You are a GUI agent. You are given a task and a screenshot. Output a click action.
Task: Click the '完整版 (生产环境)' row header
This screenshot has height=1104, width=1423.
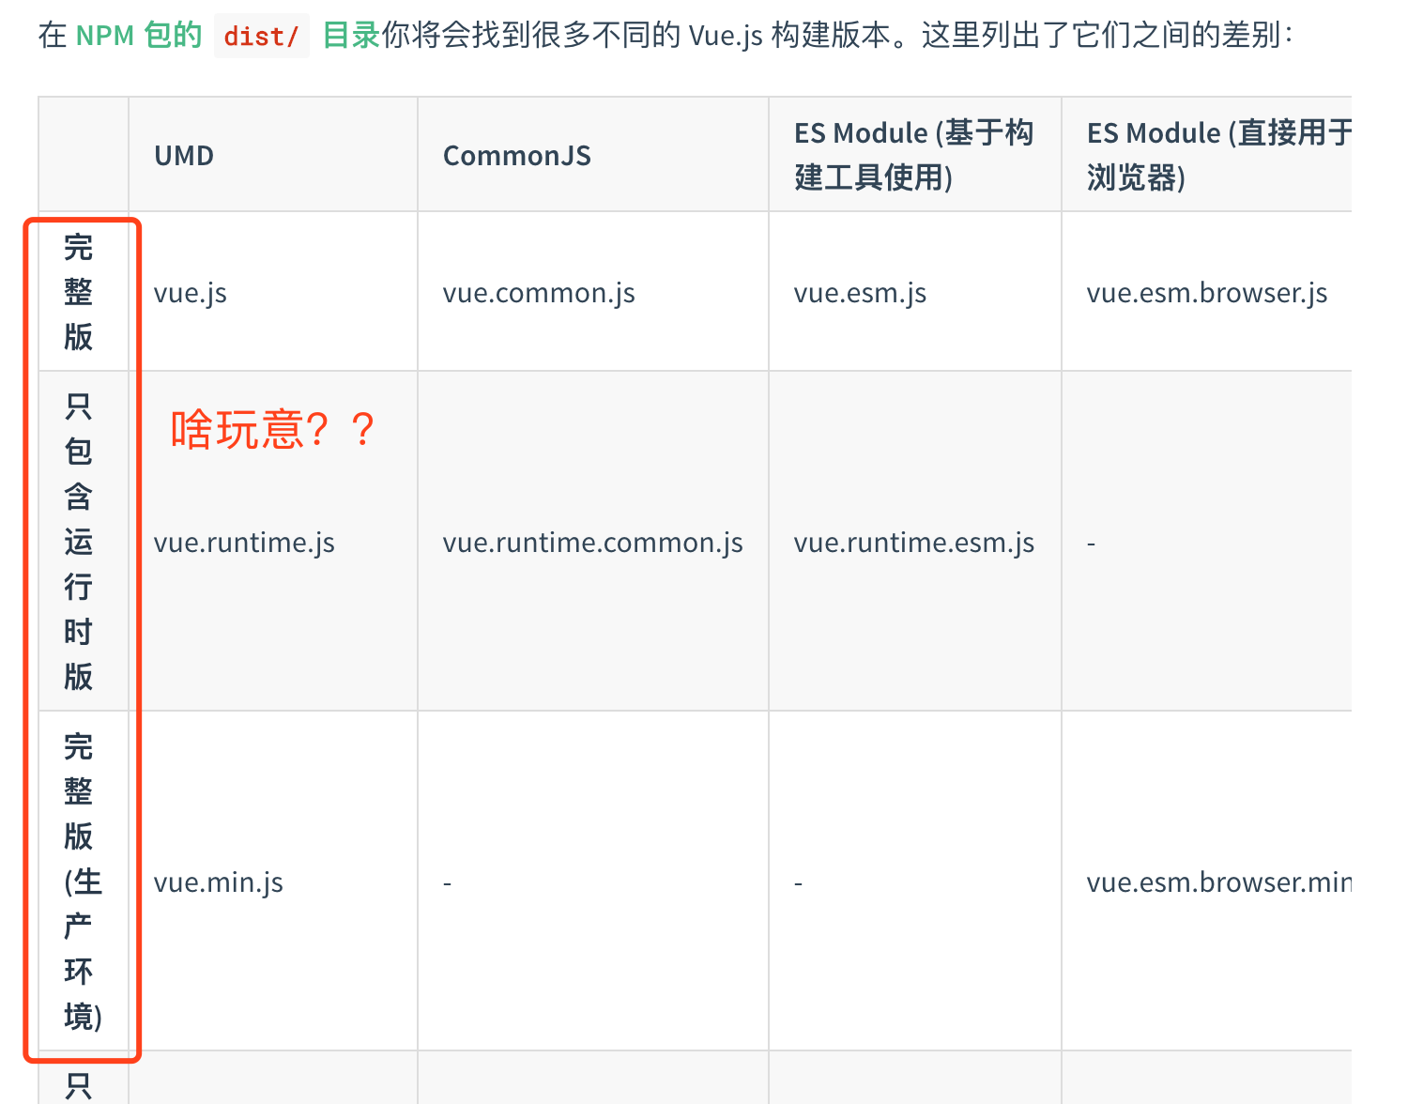click(83, 882)
